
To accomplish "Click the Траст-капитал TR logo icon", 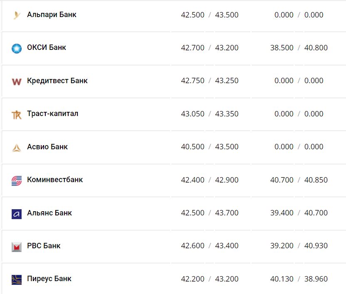I will (17, 114).
